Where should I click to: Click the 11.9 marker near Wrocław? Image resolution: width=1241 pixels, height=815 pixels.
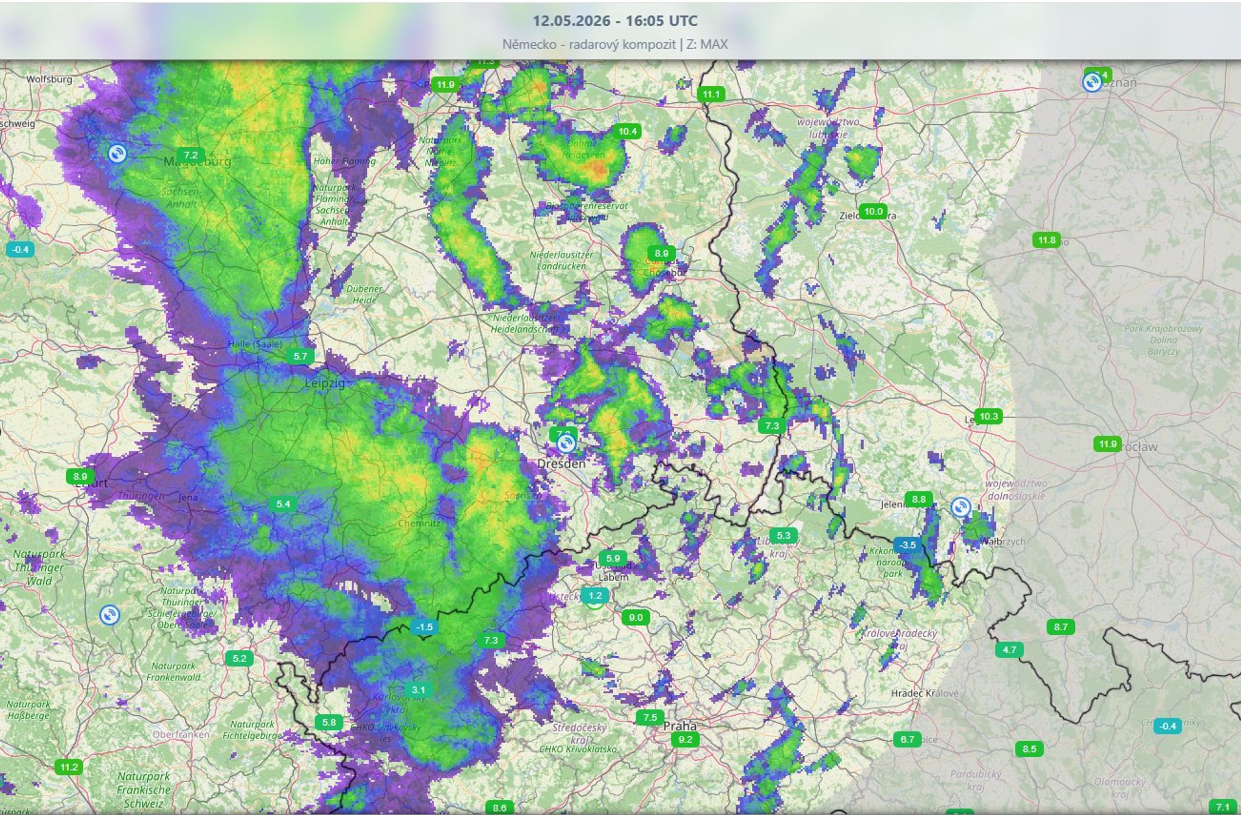1107,444
